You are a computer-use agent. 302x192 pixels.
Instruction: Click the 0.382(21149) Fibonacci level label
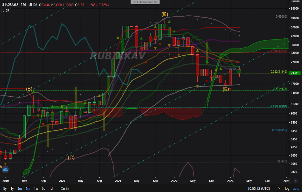coord(279,72)
